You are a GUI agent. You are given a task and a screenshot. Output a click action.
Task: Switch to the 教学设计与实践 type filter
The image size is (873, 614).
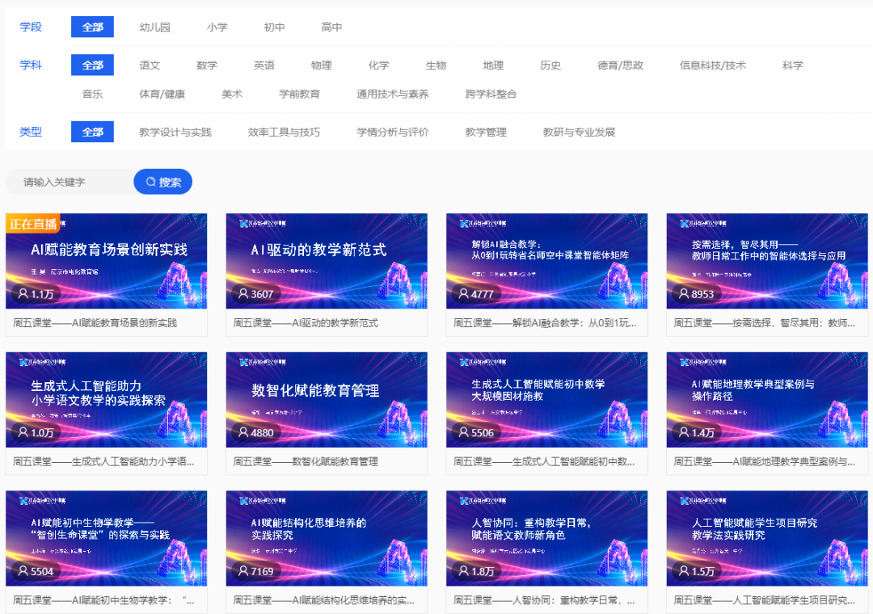pos(176,132)
